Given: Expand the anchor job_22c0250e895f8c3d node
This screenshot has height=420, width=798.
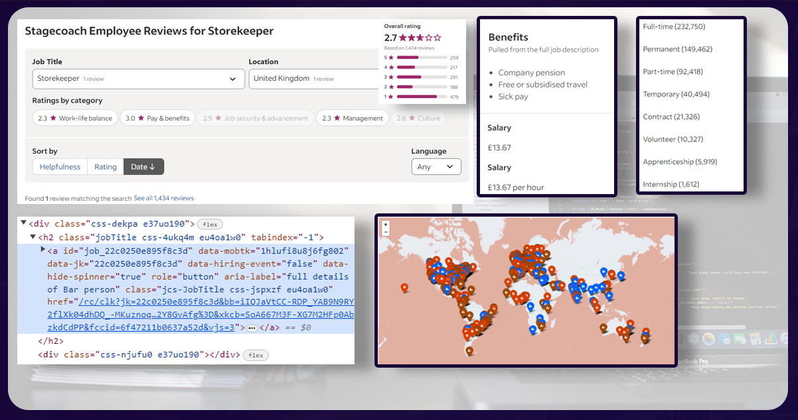Looking at the screenshot, I should pyautogui.click(x=43, y=250).
